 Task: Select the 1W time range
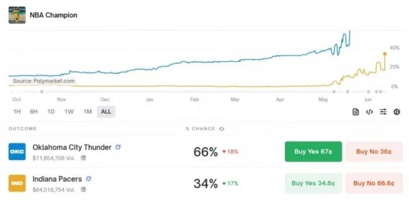point(69,112)
